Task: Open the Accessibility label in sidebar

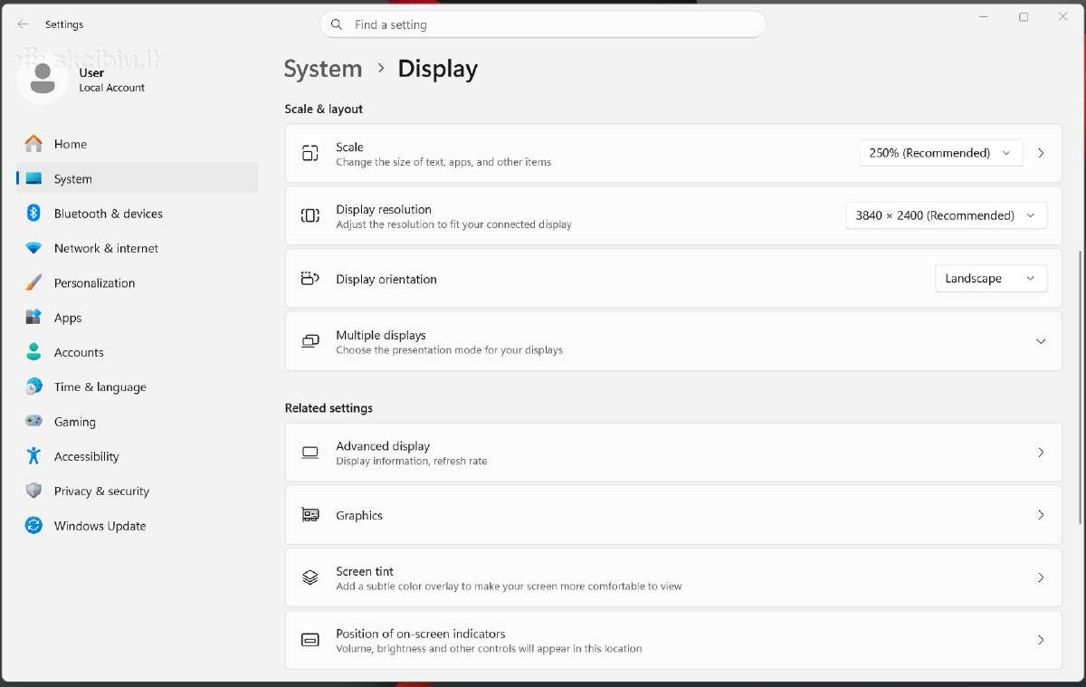Action: tap(87, 456)
